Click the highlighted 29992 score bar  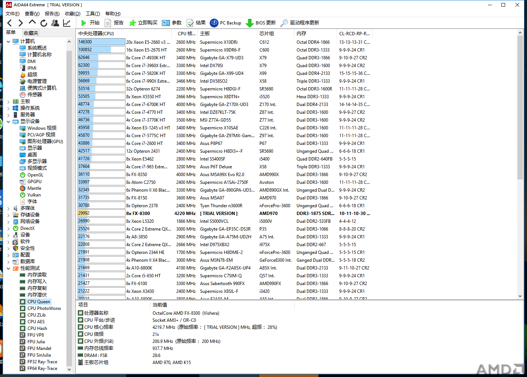pyautogui.click(x=101, y=213)
